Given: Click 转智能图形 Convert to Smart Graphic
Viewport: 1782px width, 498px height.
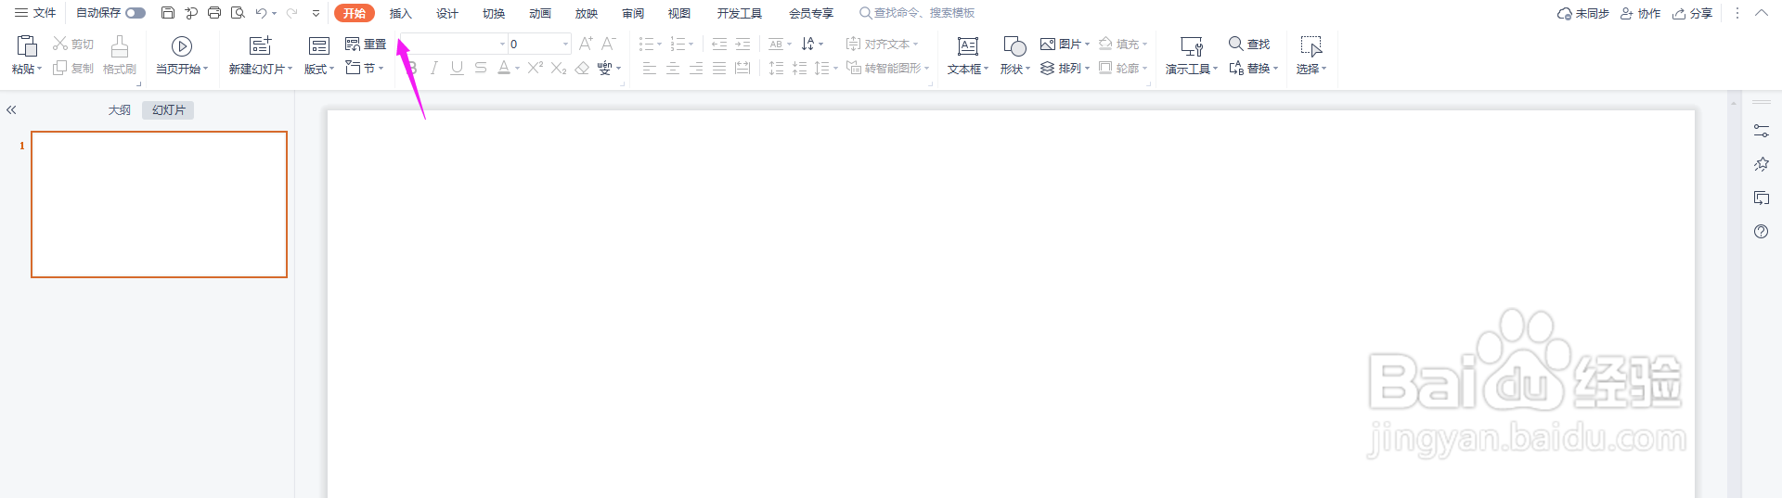Looking at the screenshot, I should (x=887, y=68).
